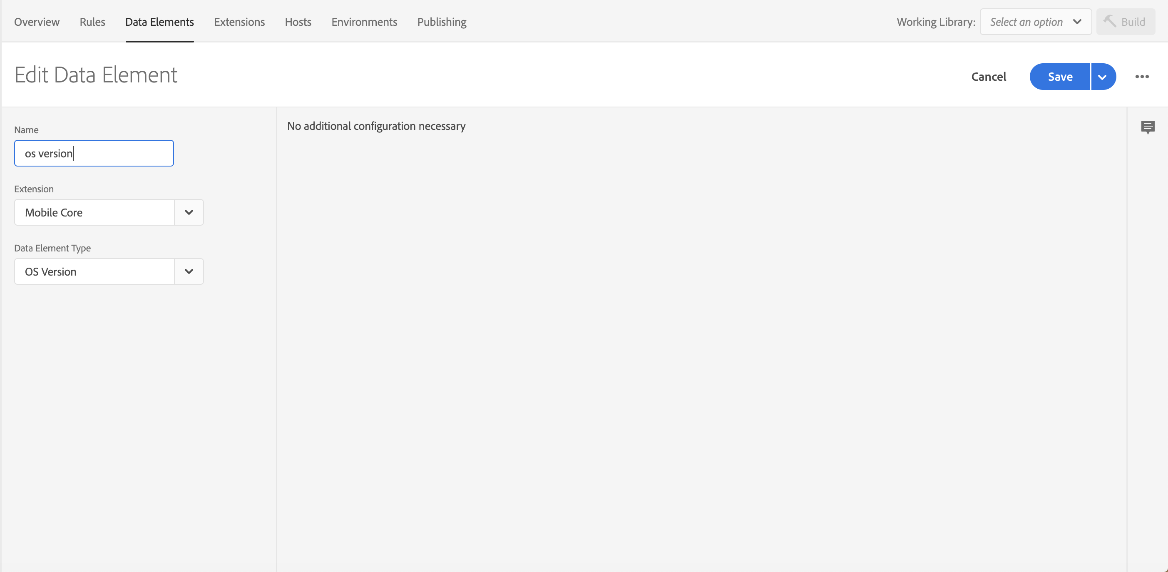The width and height of the screenshot is (1168, 572).
Task: Open the Environments tab
Action: (364, 22)
